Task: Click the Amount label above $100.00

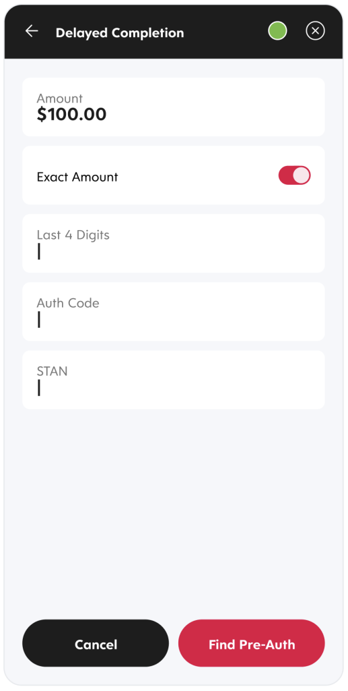Action: 59,99
